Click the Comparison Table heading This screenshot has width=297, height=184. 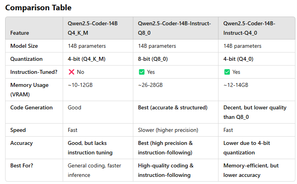38,8
